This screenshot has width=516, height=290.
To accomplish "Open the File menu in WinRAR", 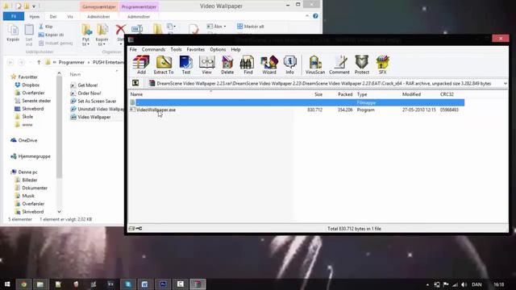I will coord(133,49).
